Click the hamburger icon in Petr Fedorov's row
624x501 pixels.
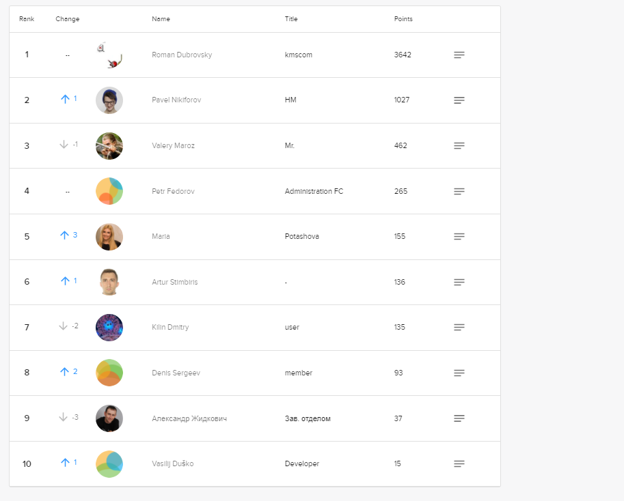pyautogui.click(x=459, y=191)
